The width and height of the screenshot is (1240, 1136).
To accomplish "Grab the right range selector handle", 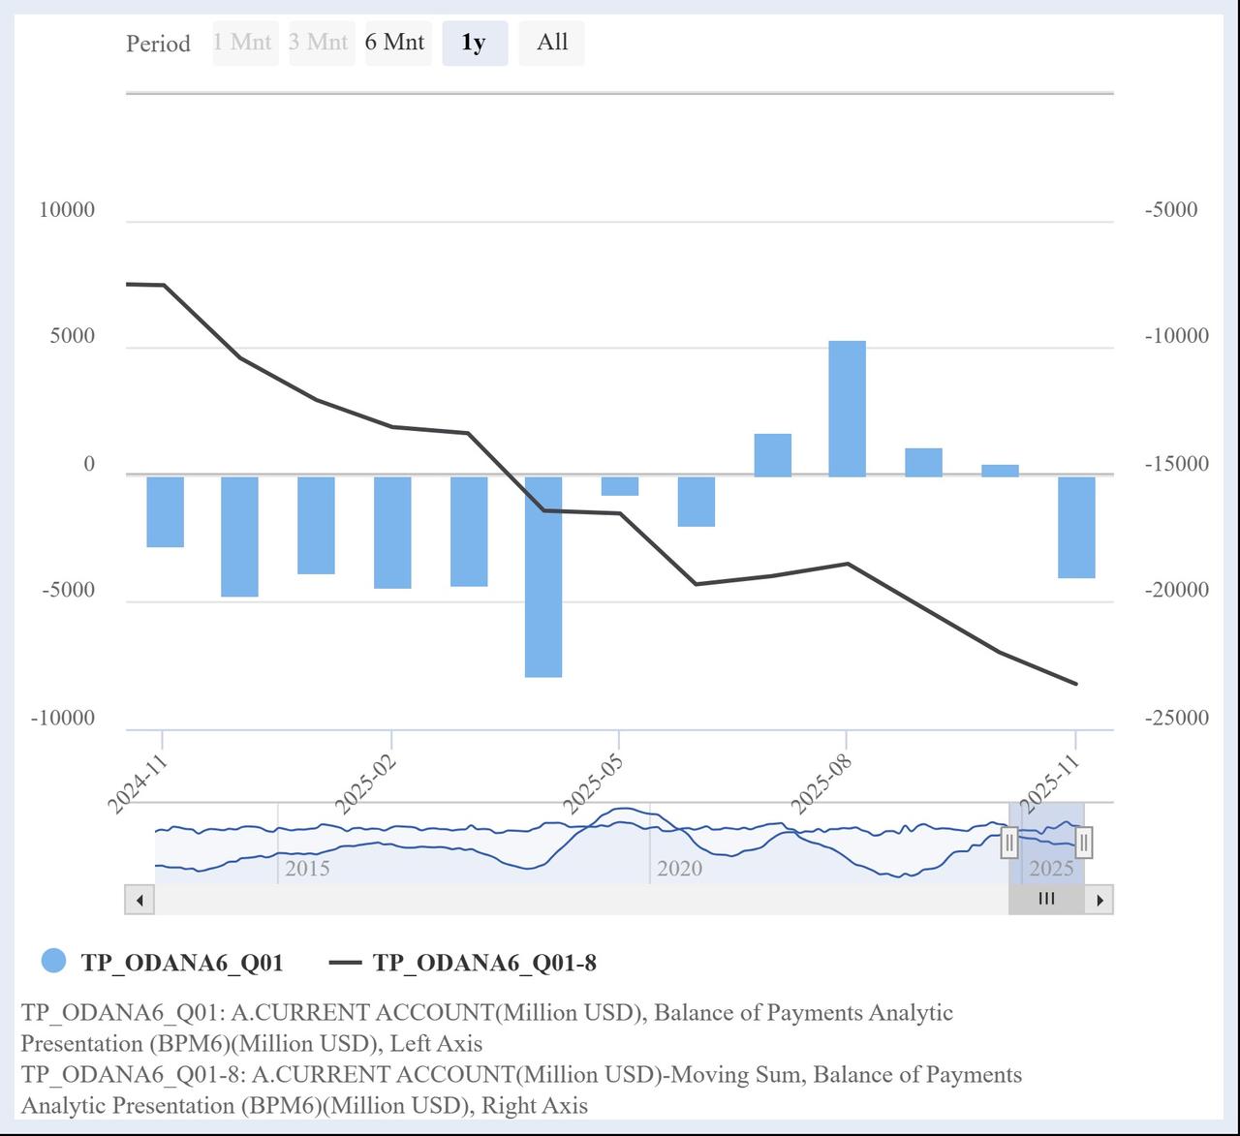I will (x=1083, y=842).
